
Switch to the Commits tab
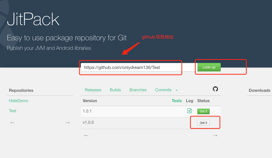click(163, 90)
